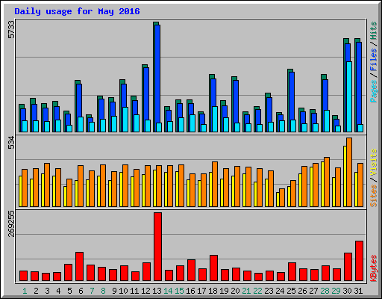
Task: Click day label 2 on the x-axis
Action: (x=36, y=291)
